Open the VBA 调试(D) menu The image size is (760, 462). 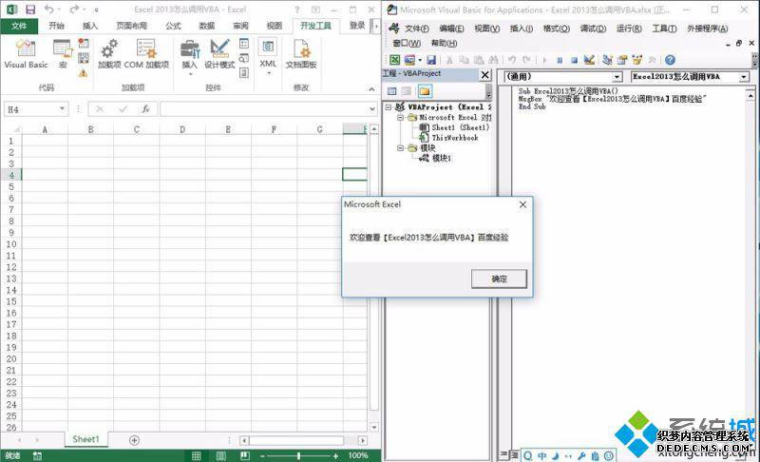point(593,29)
